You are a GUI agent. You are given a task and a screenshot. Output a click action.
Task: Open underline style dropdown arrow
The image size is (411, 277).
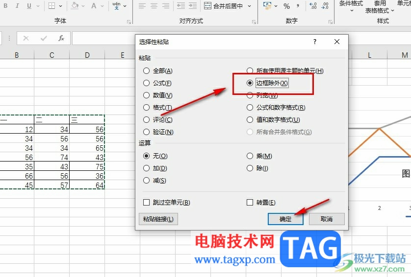[x=38, y=6]
